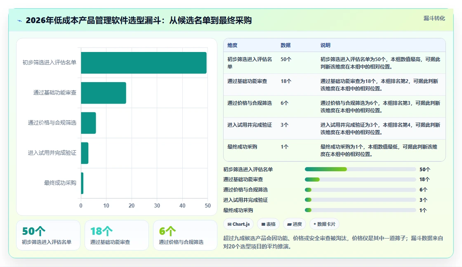Click the footnote about 20个选型项目
Viewport: 462px width, 267px height.
[333, 242]
